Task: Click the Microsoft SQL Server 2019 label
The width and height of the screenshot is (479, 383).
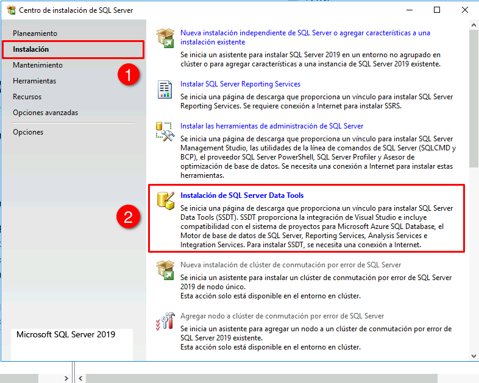Action: (66, 334)
